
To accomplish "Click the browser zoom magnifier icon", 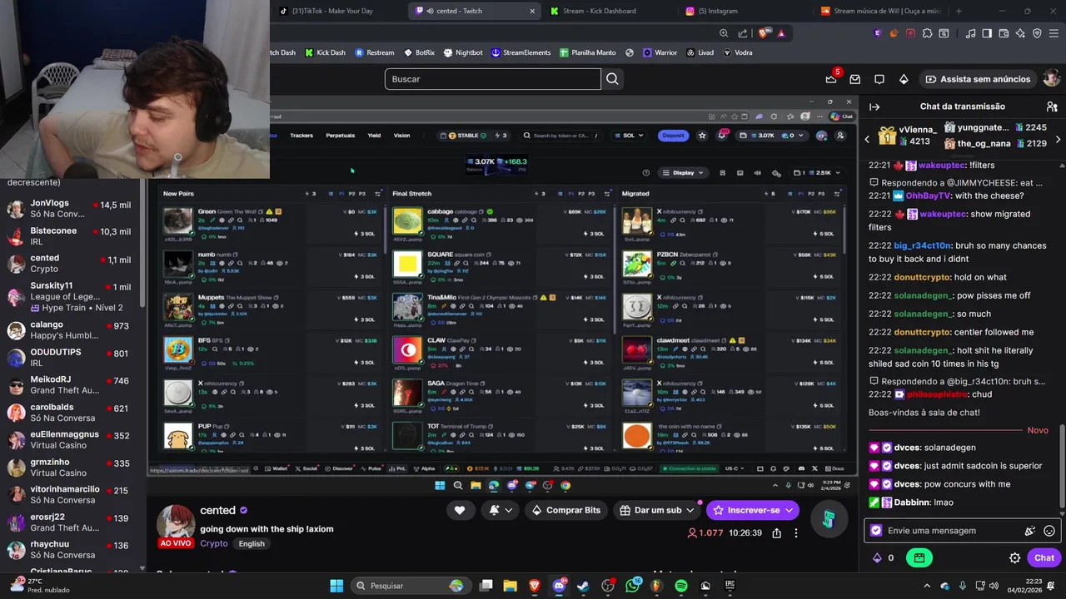I will (x=725, y=33).
